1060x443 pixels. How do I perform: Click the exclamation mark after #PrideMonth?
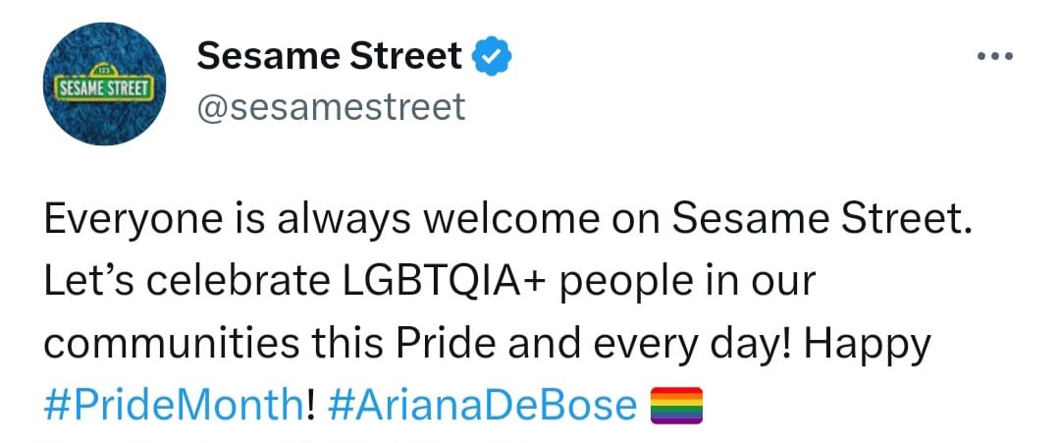pyautogui.click(x=310, y=405)
